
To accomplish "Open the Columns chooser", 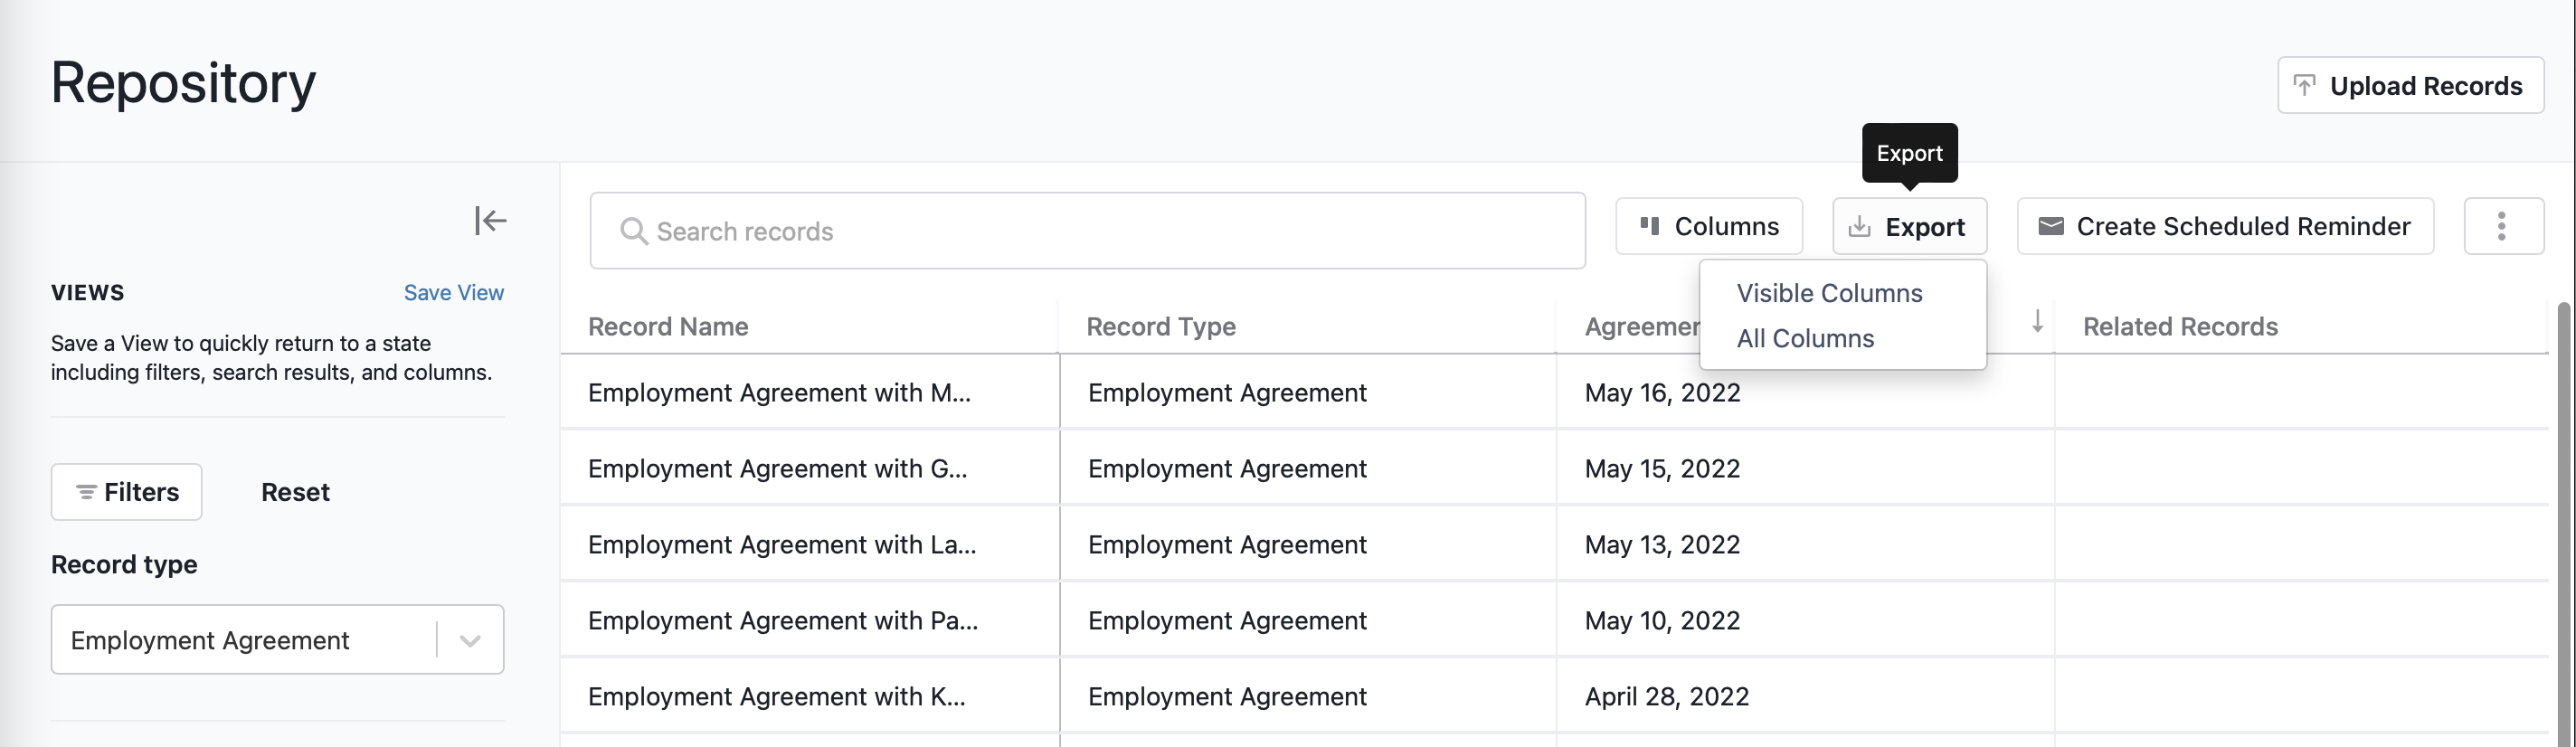I will pos(1709,226).
